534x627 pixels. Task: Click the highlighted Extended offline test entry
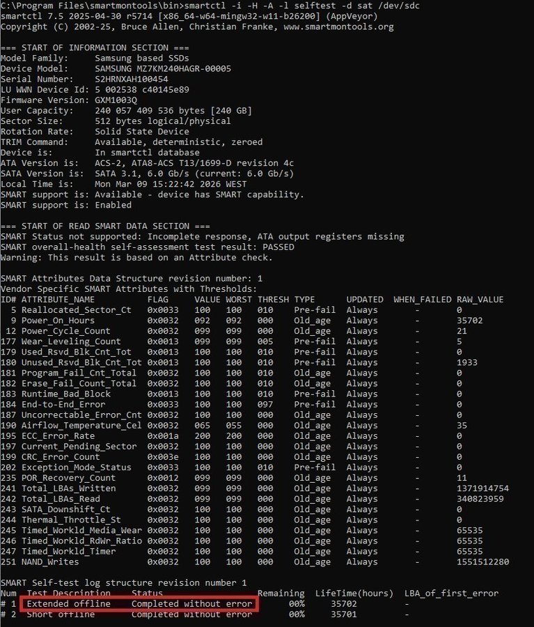point(68,603)
